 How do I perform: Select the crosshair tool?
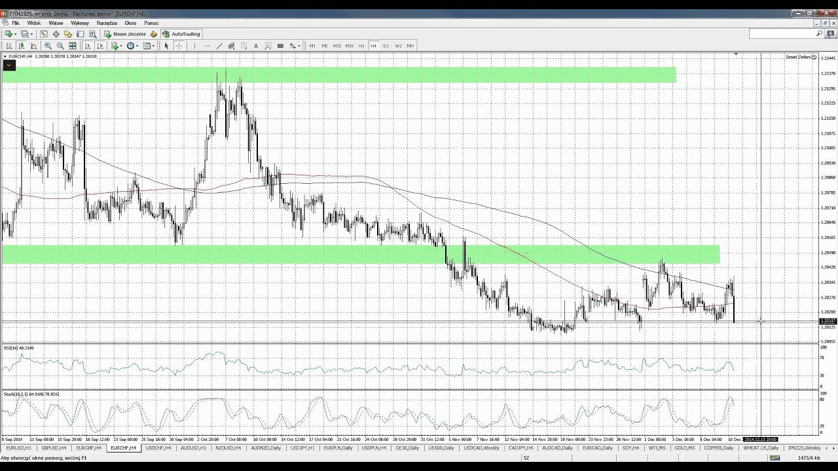pyautogui.click(x=179, y=46)
